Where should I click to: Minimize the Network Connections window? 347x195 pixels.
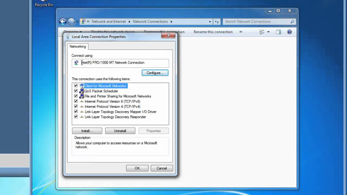(270, 11)
